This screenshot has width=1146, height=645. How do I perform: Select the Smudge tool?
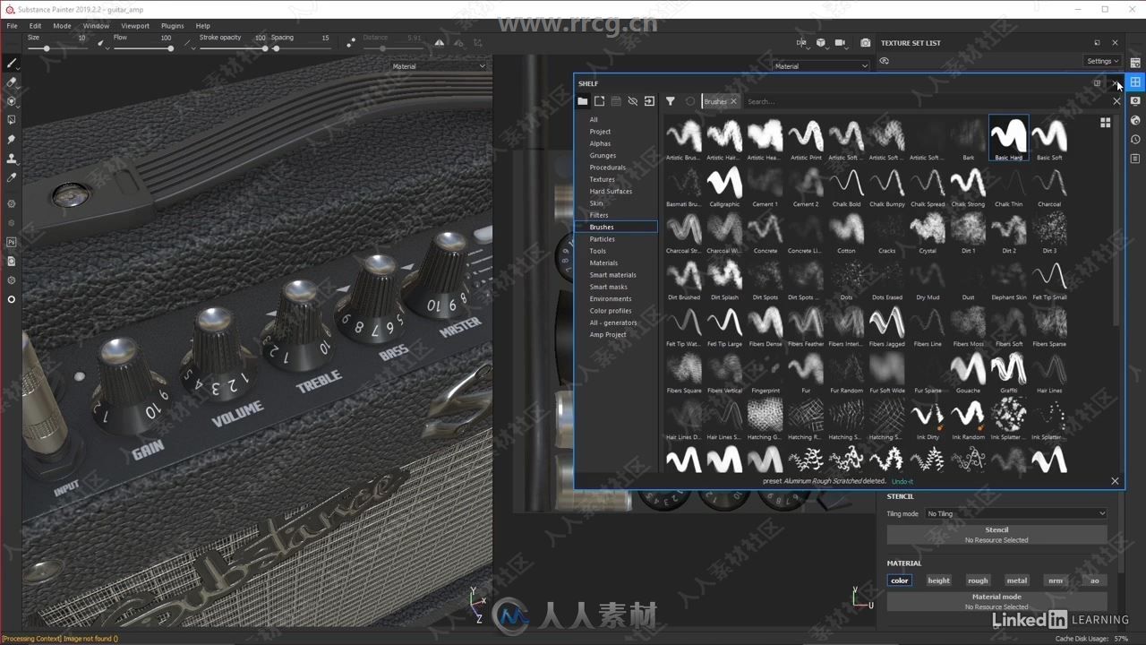pyautogui.click(x=12, y=140)
